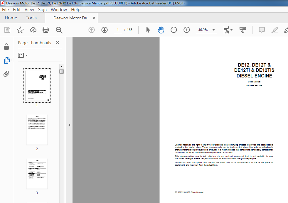Open the Window menu

tap(59, 10)
